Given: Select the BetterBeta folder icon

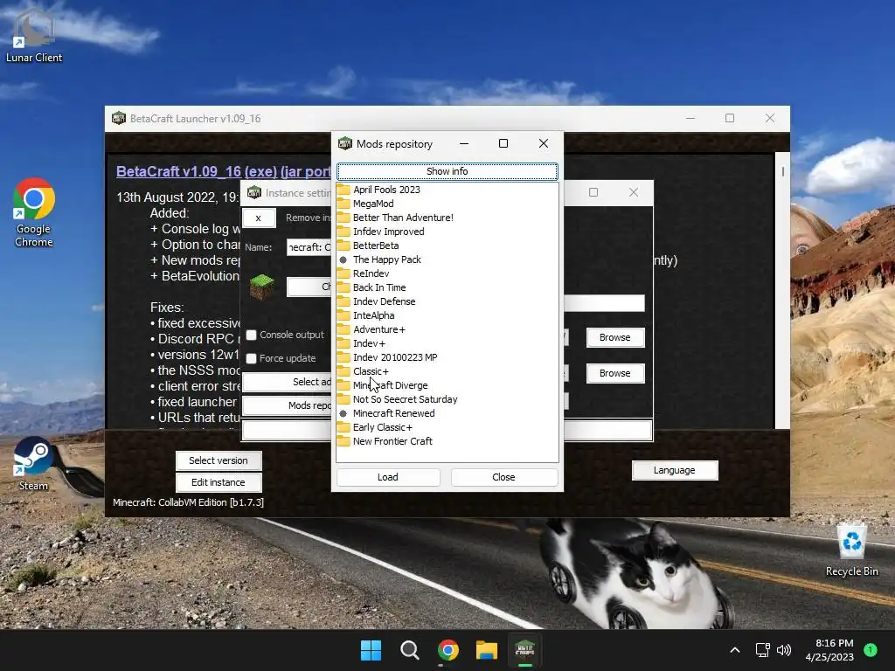Looking at the screenshot, I should point(343,246).
